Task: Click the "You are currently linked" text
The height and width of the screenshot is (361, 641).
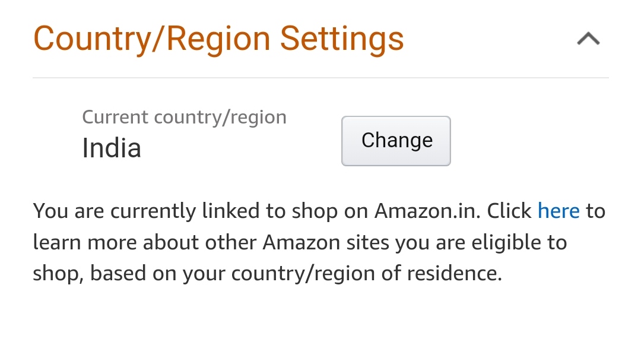Action: [125, 211]
